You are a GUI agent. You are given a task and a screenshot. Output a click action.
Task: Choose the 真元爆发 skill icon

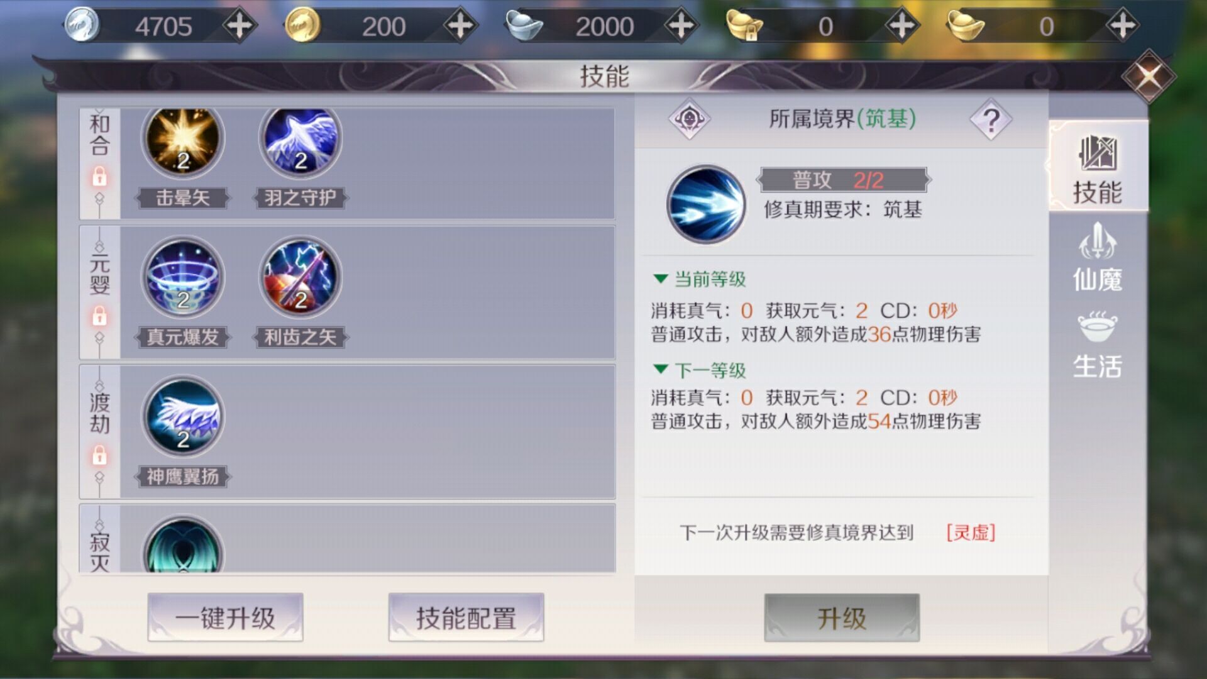pyautogui.click(x=182, y=278)
